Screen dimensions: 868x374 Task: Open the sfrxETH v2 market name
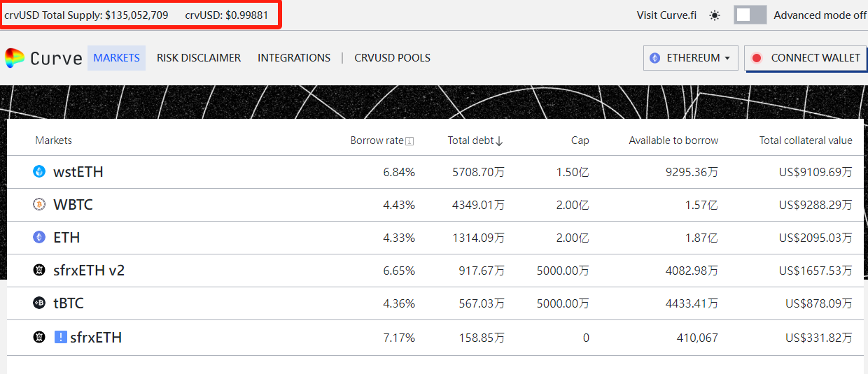(89, 271)
